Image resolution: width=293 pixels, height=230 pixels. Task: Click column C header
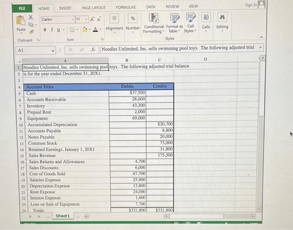click(x=159, y=60)
